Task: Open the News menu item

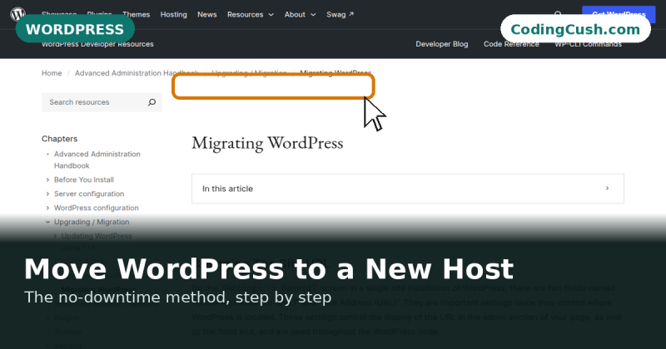Action: point(206,14)
